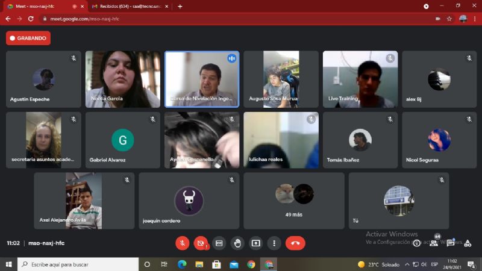482x271 pixels.
Task: Turn on camera in Meet controls
Action: [x=201, y=243]
